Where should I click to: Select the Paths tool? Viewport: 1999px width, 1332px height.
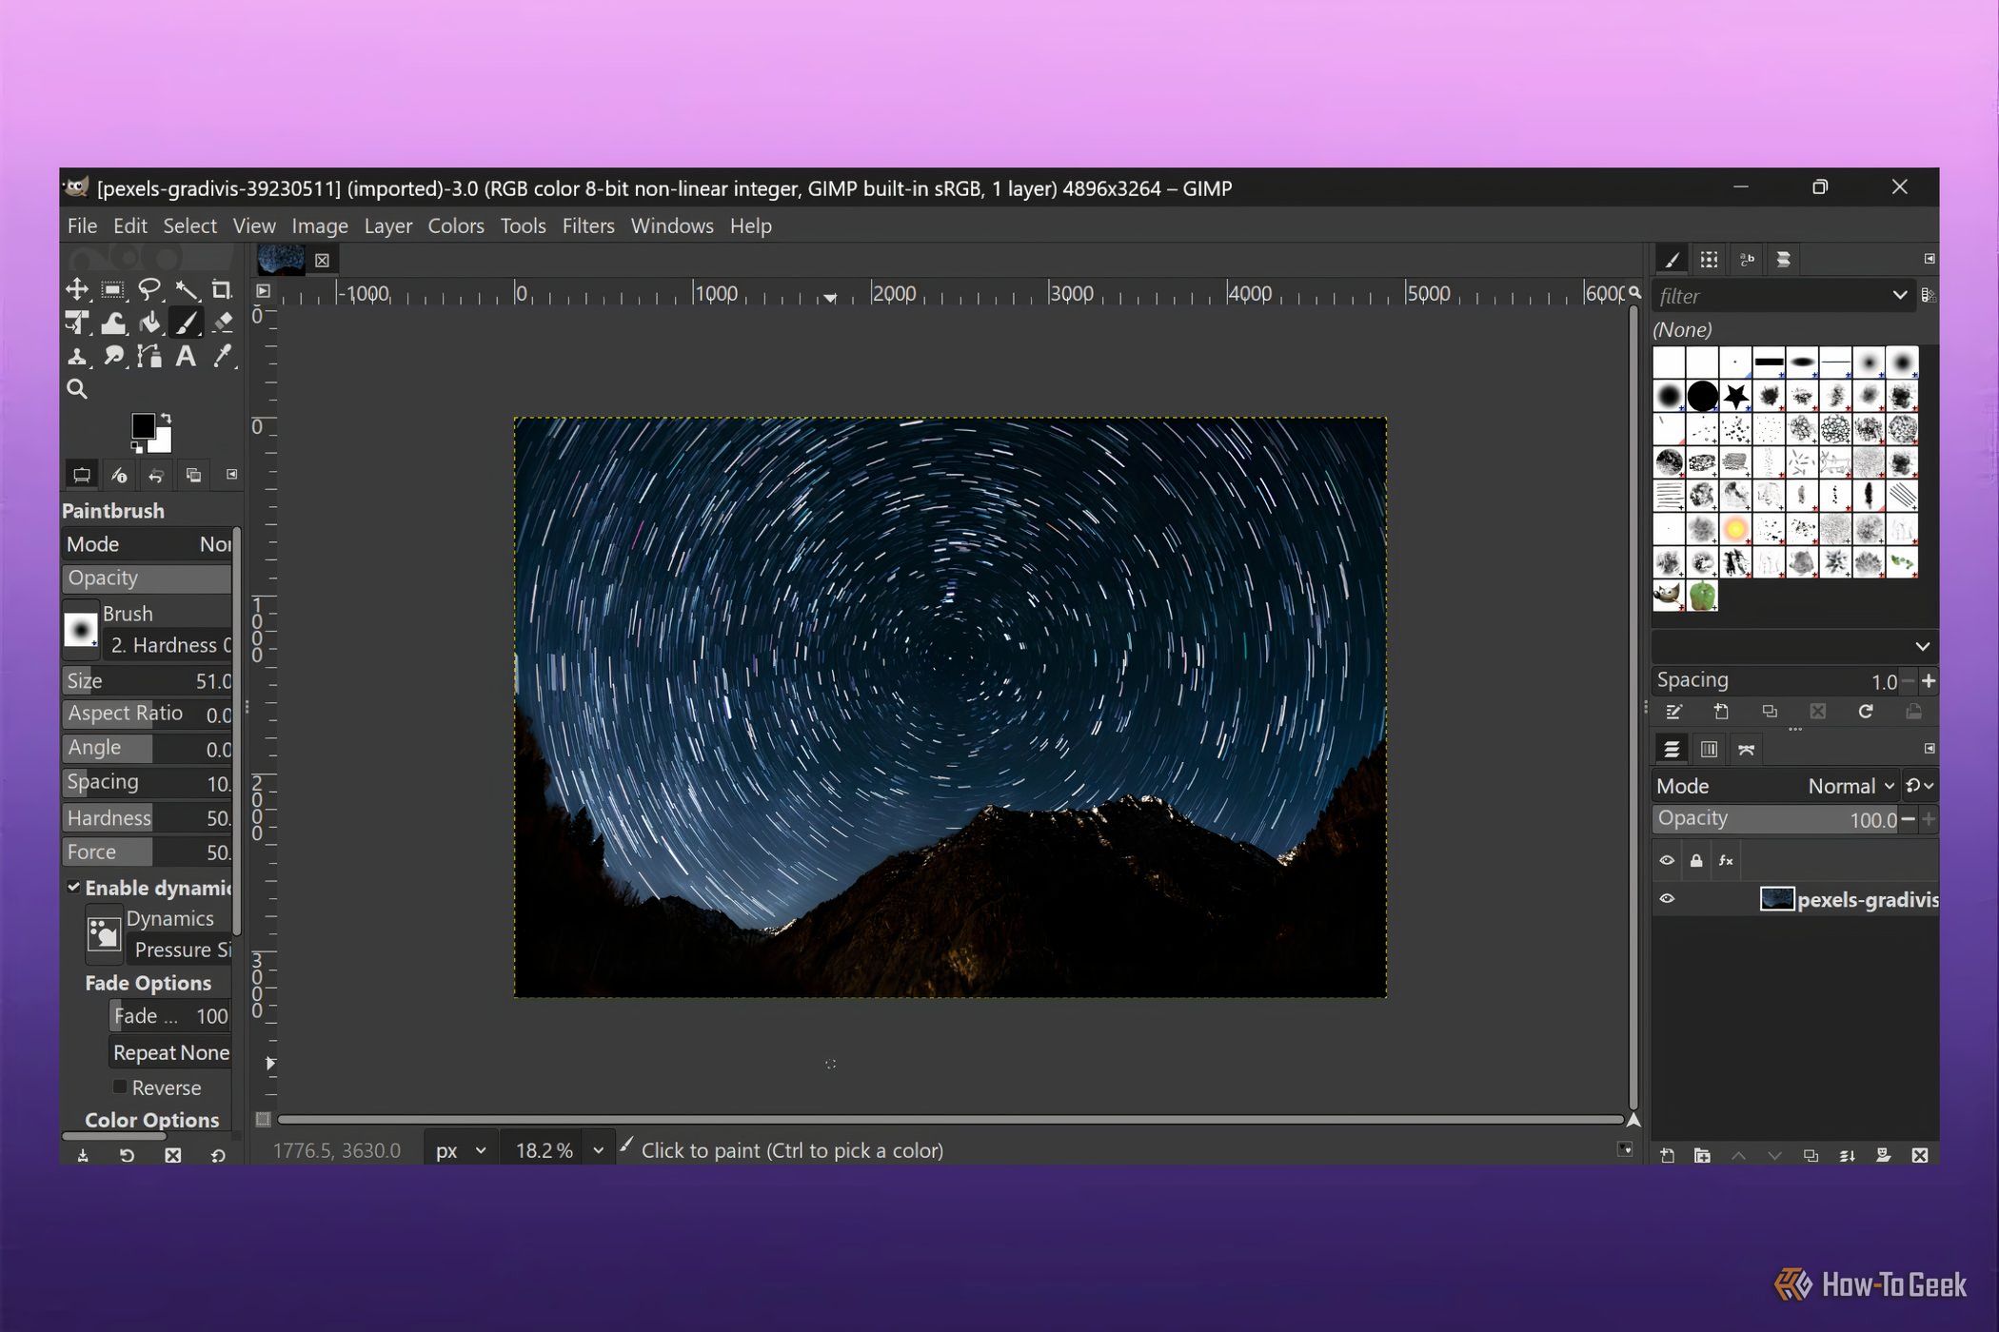[x=149, y=357]
